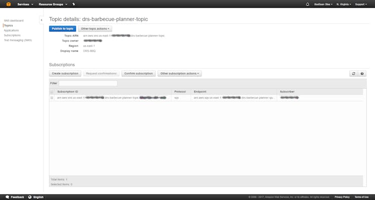Click the sqs protocol cell
375x200 pixels.
point(176,98)
